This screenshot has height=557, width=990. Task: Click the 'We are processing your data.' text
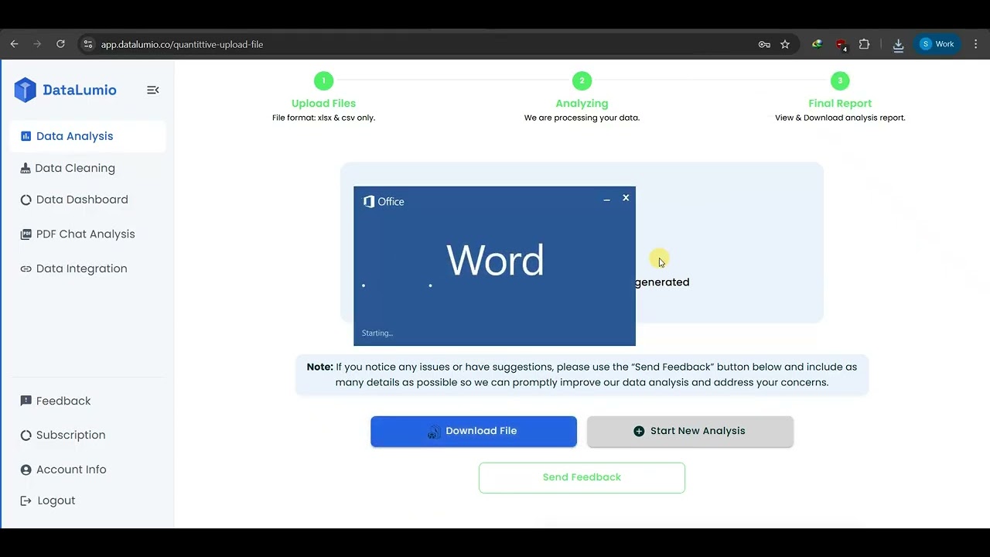(582, 118)
